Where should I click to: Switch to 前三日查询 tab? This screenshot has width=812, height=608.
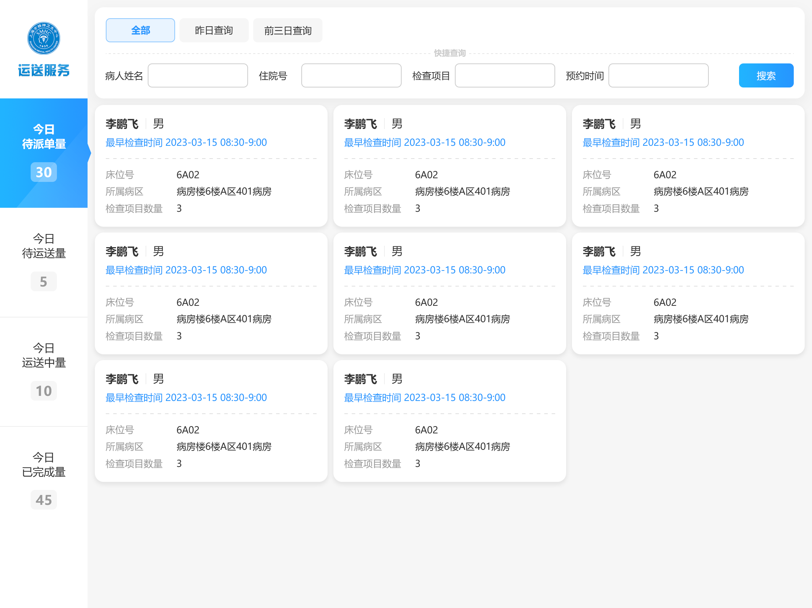click(x=288, y=31)
